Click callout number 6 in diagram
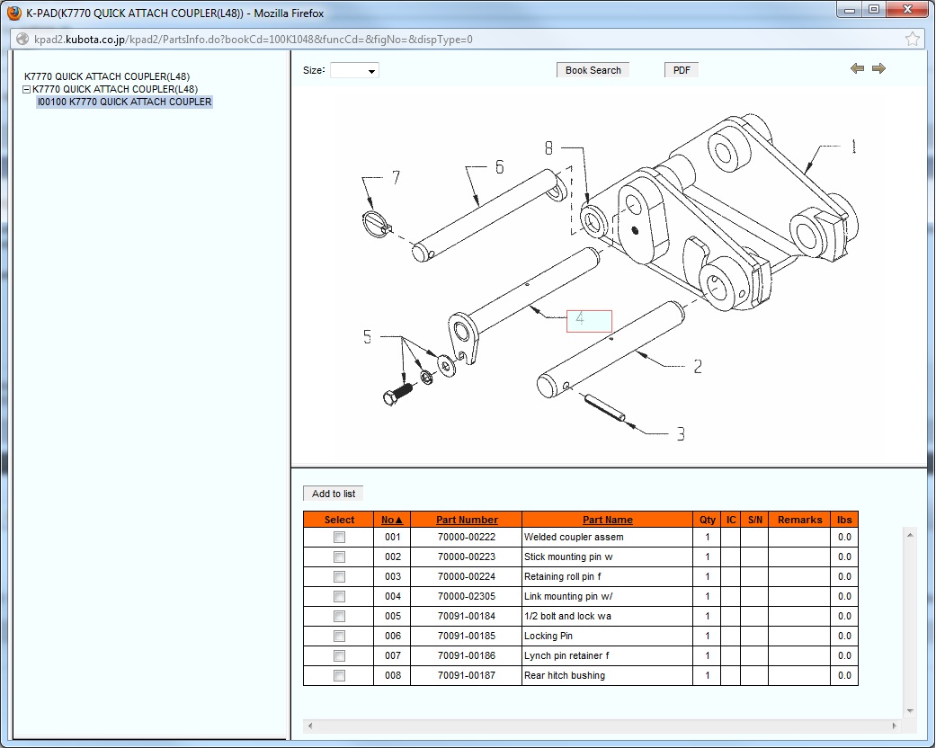Screen dimensions: 936x748 click(500, 167)
